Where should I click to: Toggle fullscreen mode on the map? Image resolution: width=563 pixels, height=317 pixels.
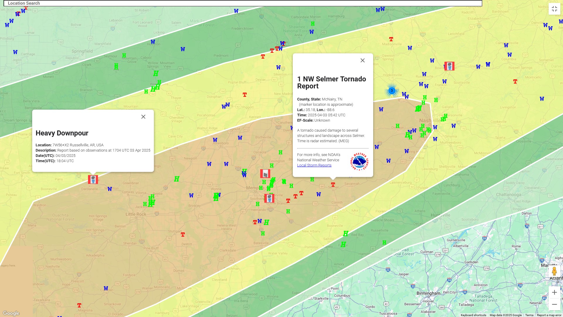tap(554, 9)
